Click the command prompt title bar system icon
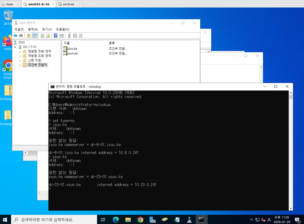304x224 pixels. click(53, 86)
